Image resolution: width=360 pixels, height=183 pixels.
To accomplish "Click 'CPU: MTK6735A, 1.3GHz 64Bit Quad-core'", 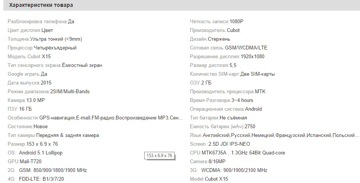I will tap(237, 153).
